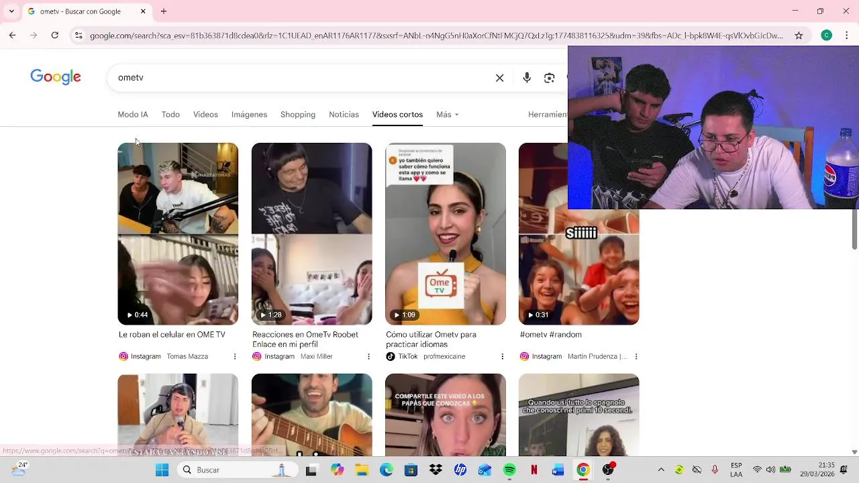The height and width of the screenshot is (483, 859).
Task: Click the page vertical scrollbar thumb
Action: [x=854, y=229]
